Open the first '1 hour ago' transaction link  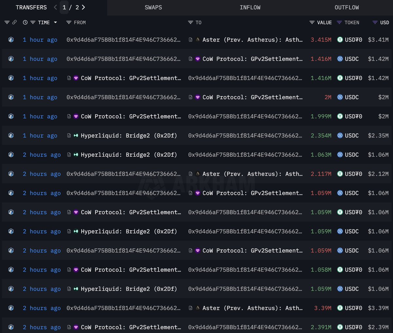(40, 40)
